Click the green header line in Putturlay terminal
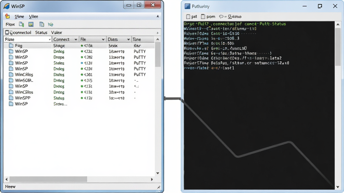 (x=235, y=24)
